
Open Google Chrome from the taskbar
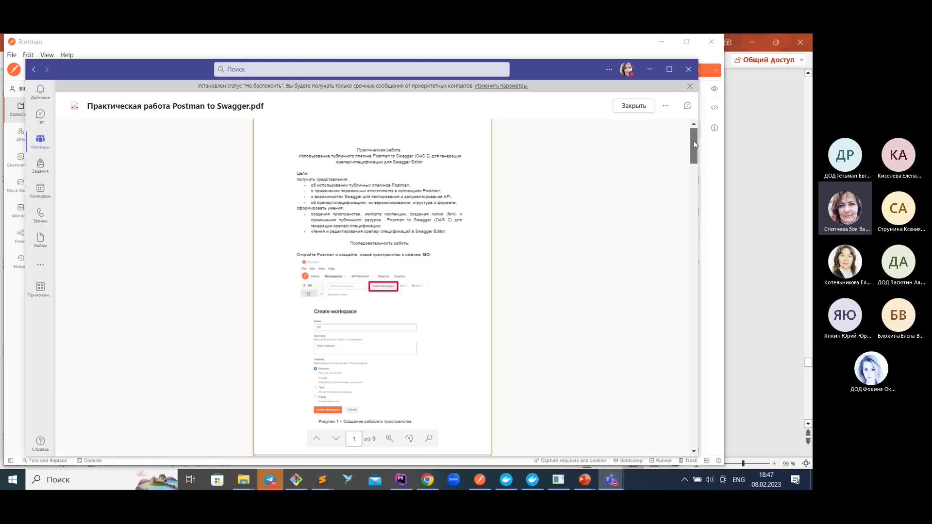pos(427,479)
